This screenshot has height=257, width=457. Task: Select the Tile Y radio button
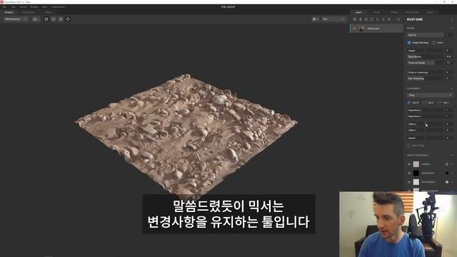click(440, 103)
